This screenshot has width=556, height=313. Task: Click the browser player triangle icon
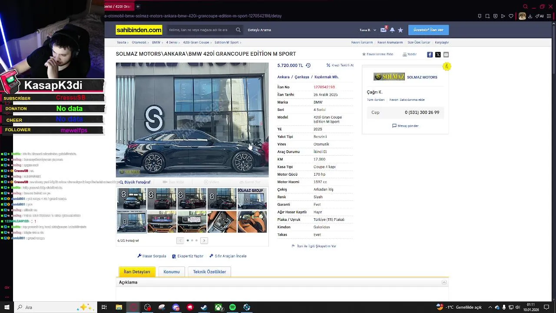[x=503, y=16]
